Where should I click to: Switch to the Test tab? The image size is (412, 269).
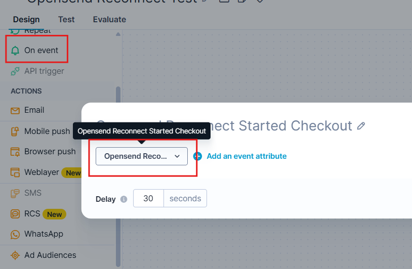point(66,20)
